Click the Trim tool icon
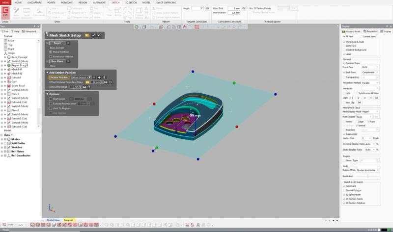393x232 pixels. pyautogui.click(x=109, y=10)
